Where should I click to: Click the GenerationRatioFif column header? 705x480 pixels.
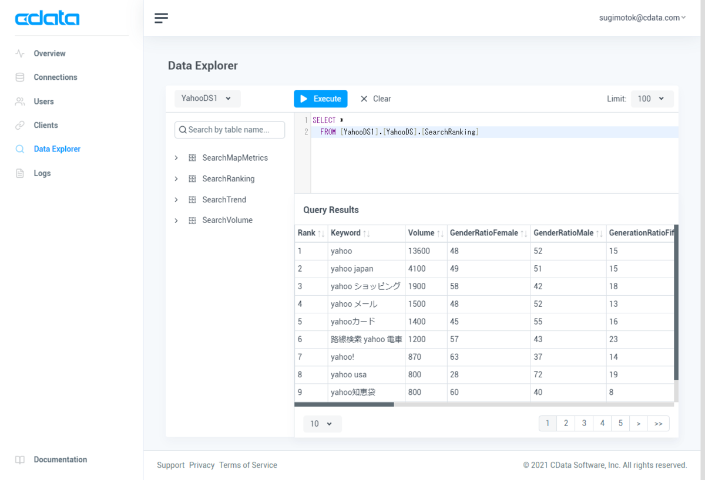pos(641,233)
